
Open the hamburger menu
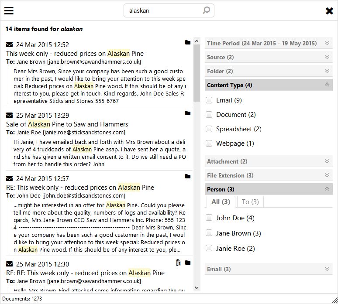[x=9, y=10]
